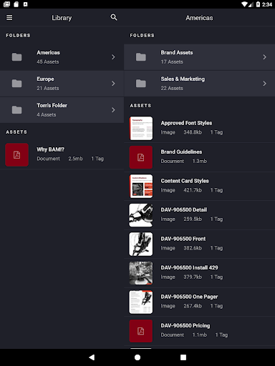The image size is (275, 366).
Task: Click the Americas pane header title
Action: (x=199, y=18)
